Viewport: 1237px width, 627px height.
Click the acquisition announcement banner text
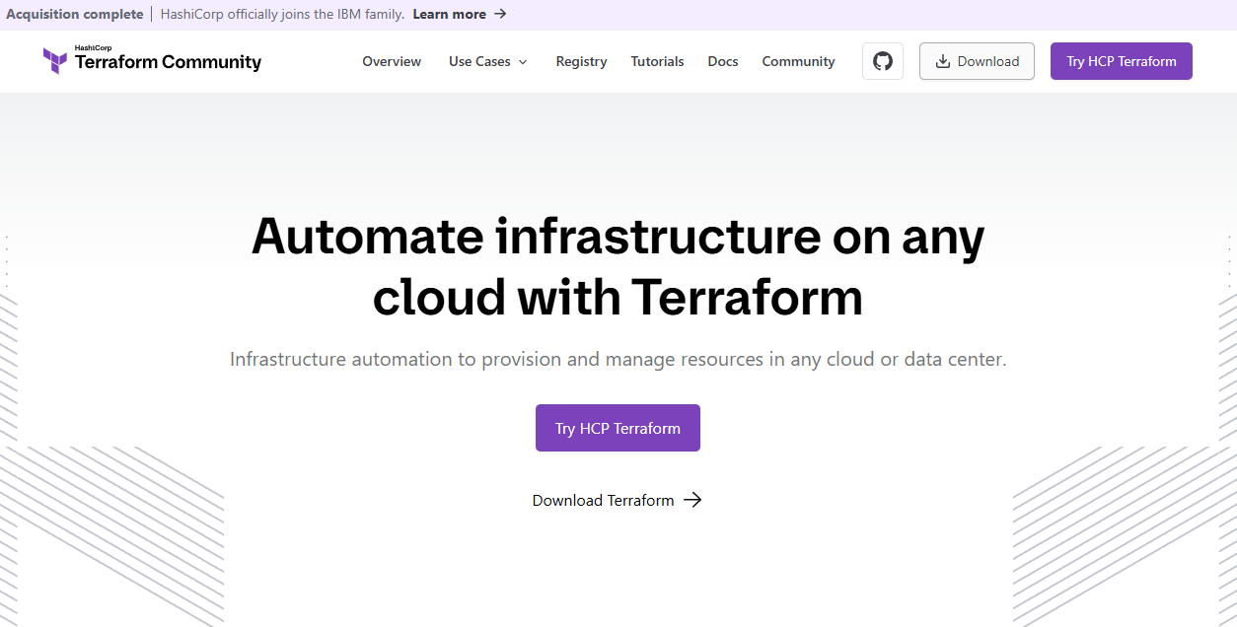283,14
